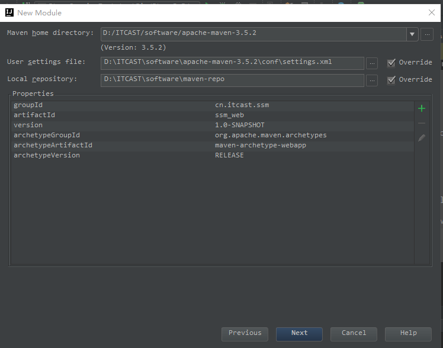Toggle Override checkbox for User settings file
This screenshot has height=348, width=443.
pos(391,63)
